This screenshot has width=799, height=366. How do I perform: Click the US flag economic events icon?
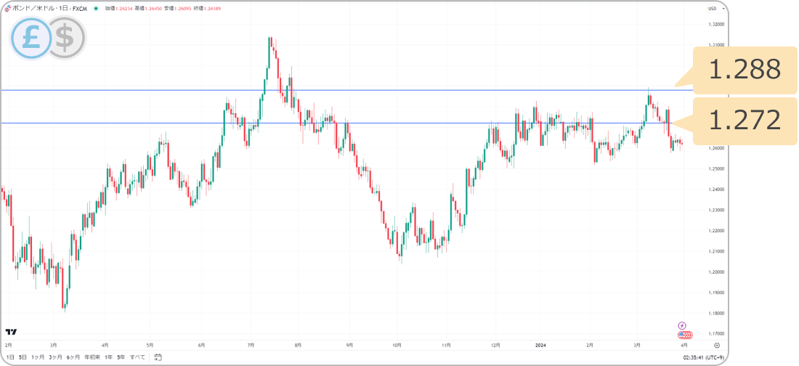pyautogui.click(x=684, y=335)
